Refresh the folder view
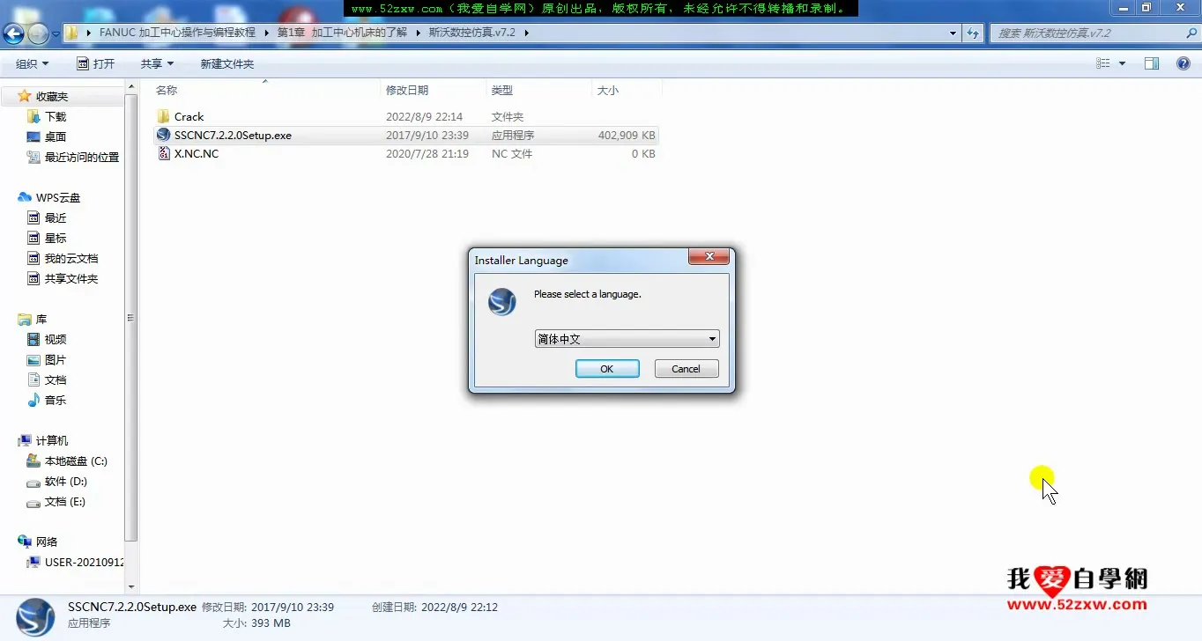Screen dimensions: 1202x641 (x=973, y=32)
